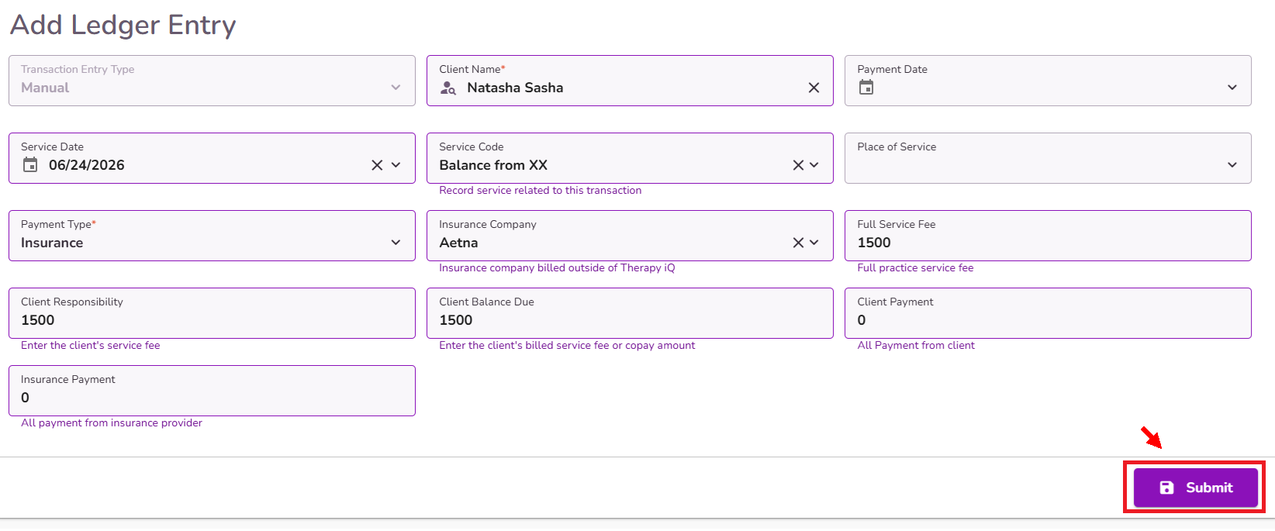1275x531 pixels.
Task: Click 'Insurance company billed outside of Therapy iQ' hint
Action: pyautogui.click(x=557, y=267)
